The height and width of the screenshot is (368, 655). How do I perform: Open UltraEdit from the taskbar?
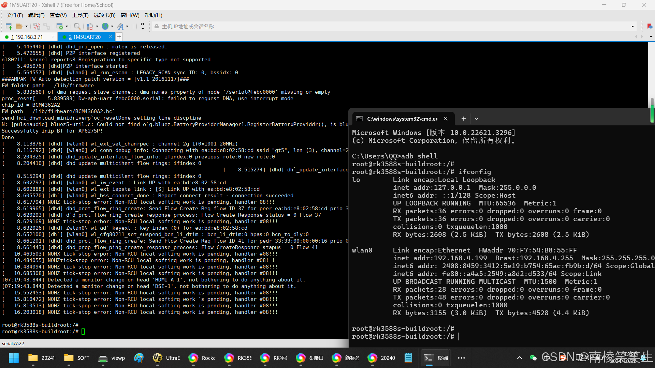167,358
